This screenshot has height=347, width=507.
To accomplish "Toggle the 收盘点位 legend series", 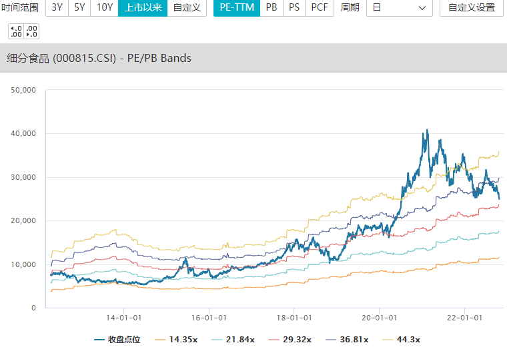I will coord(117,340).
